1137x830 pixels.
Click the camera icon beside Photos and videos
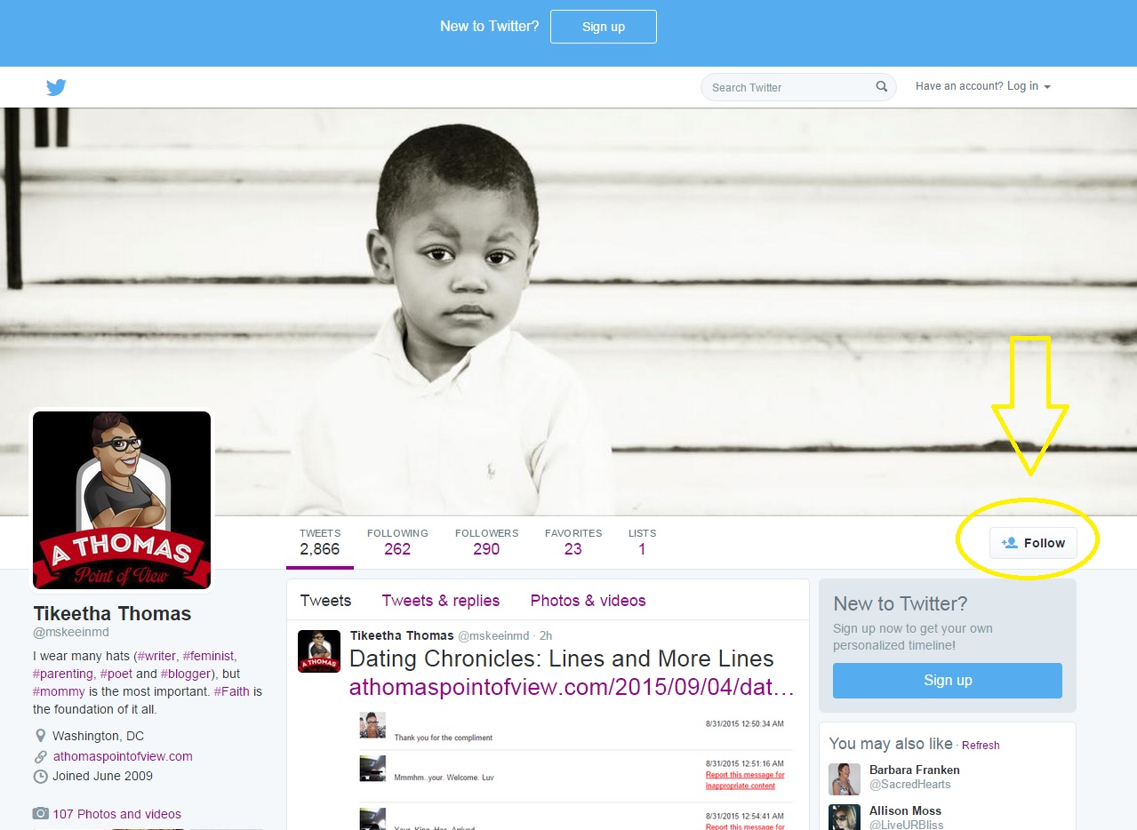coord(40,814)
